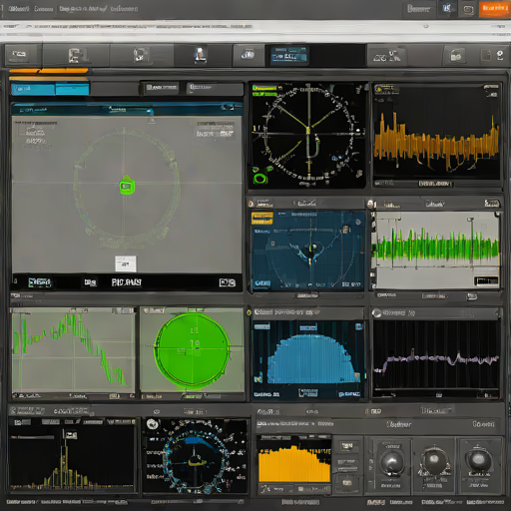Click the rightmost button in the main scope's bottom bar
Viewport: 511px width, 511px height.
pos(228,282)
